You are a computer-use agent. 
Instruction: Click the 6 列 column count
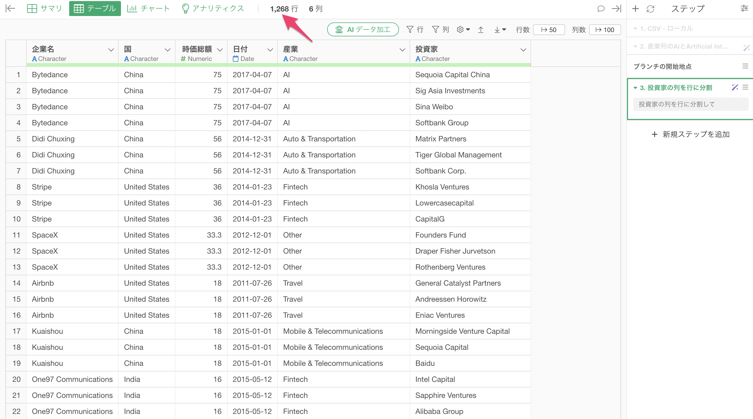click(x=315, y=9)
